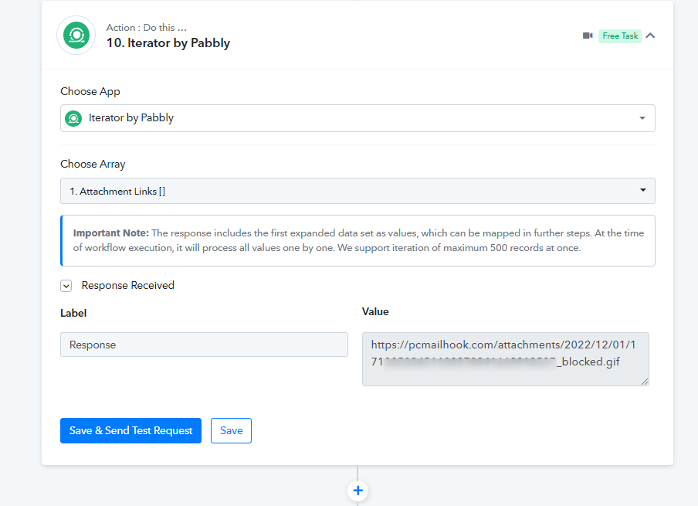This screenshot has width=698, height=506.
Task: Open the Choose Array dropdown
Action: [357, 191]
